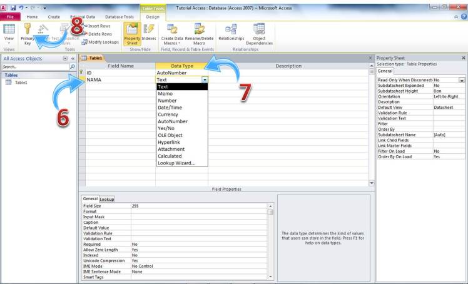Close the Property Sheet pane

pos(462,58)
